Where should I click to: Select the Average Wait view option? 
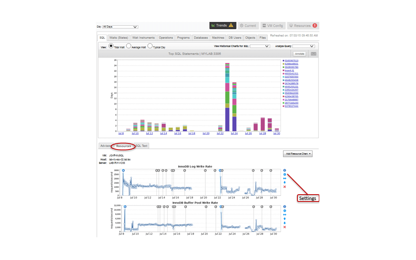click(129, 46)
